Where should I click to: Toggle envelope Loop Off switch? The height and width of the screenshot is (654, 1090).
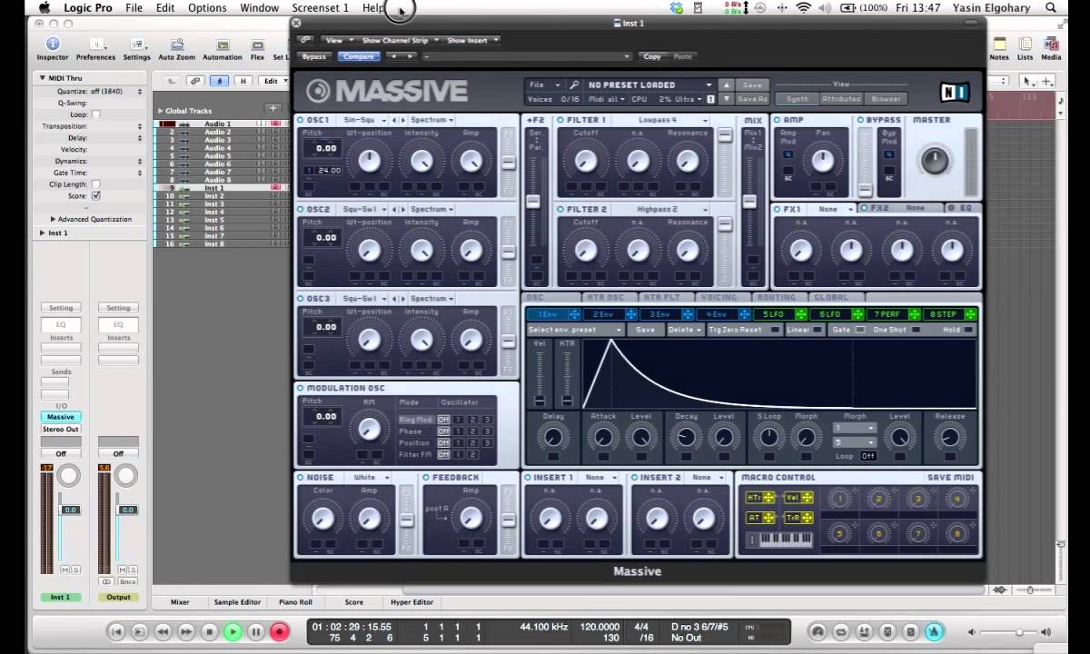[868, 456]
